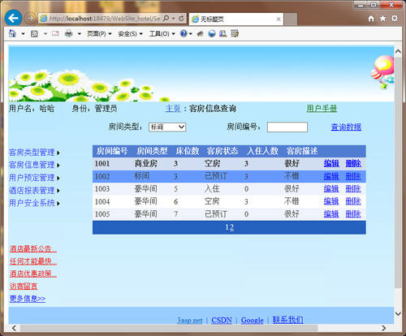Open the address bar autocomplete dropdown arrow
406x336 pixels.
pos(174,19)
